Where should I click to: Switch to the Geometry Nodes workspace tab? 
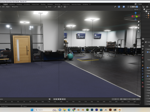click(x=76, y=4)
